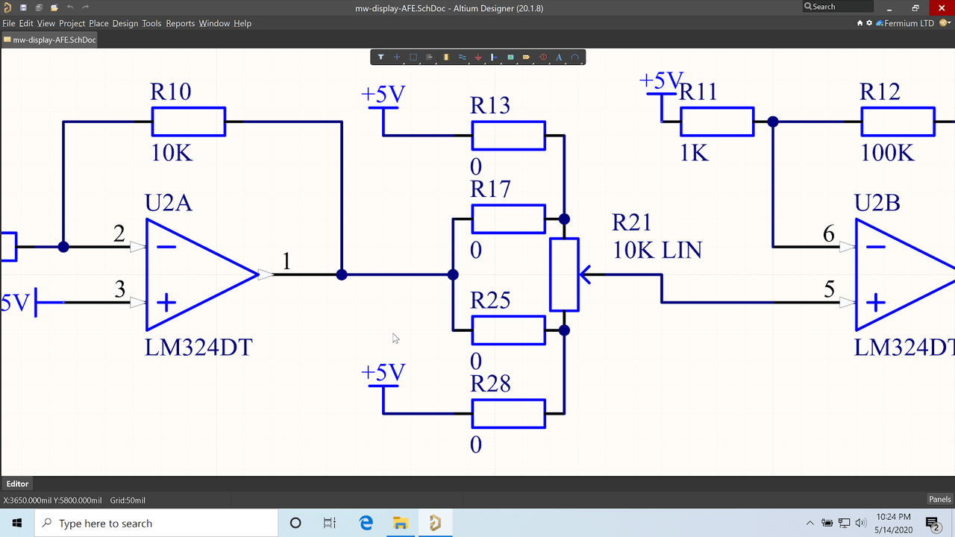
Task: Click the Save icon in title bar
Action: point(24,7)
